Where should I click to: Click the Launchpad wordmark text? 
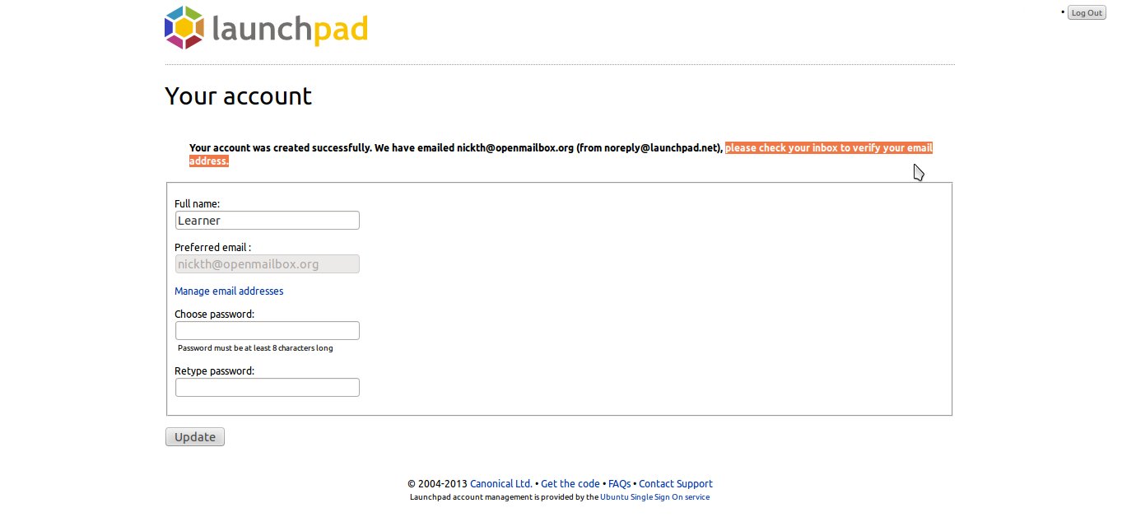(x=290, y=30)
